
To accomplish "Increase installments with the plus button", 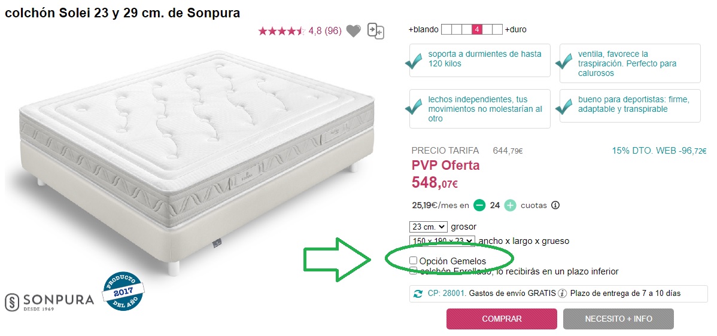I will point(510,205).
